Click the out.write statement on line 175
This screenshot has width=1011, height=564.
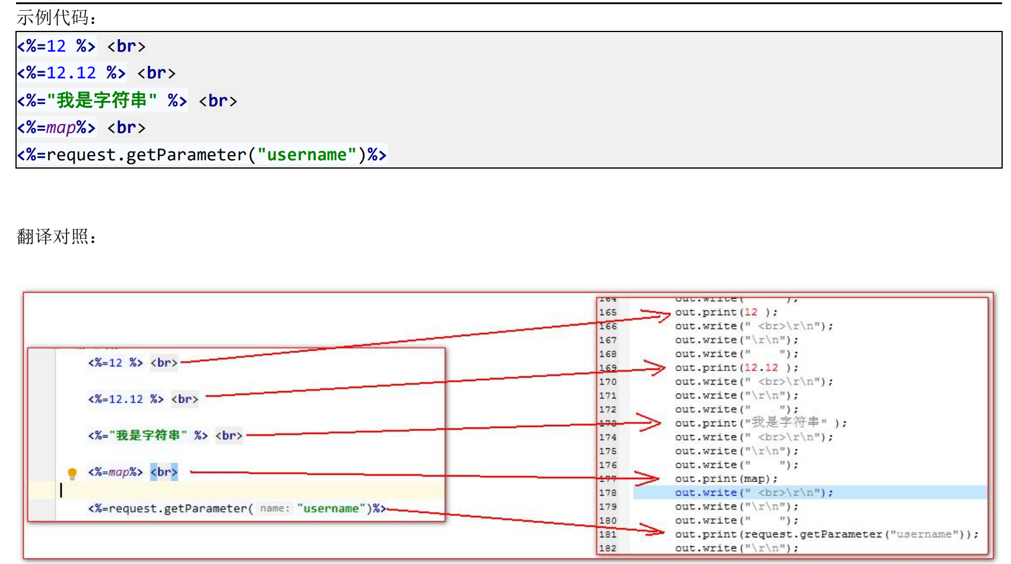737,451
